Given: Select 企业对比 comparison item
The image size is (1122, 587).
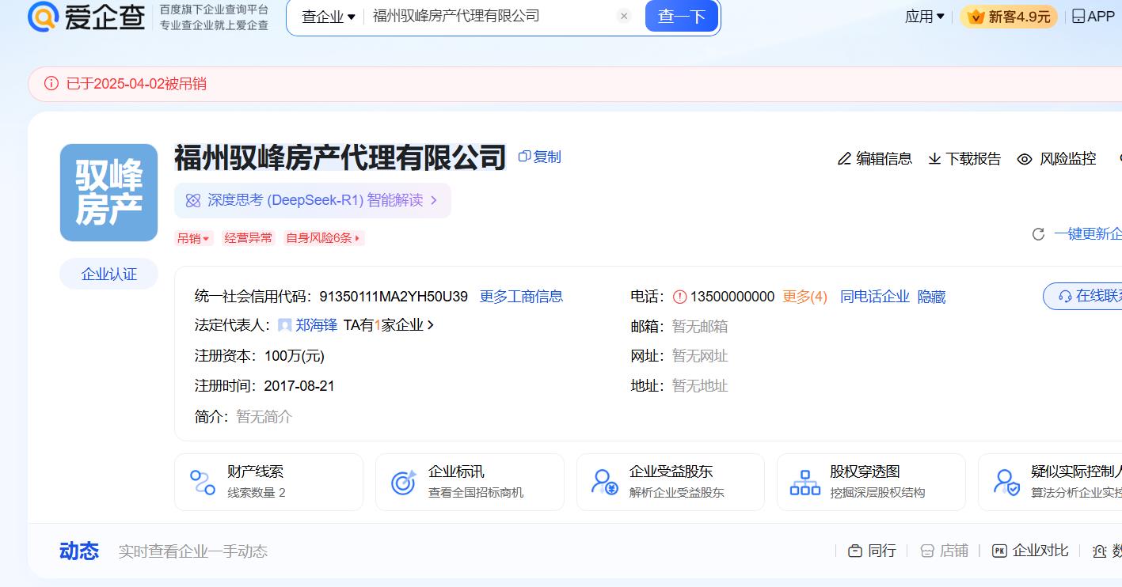Looking at the screenshot, I should click(1030, 551).
